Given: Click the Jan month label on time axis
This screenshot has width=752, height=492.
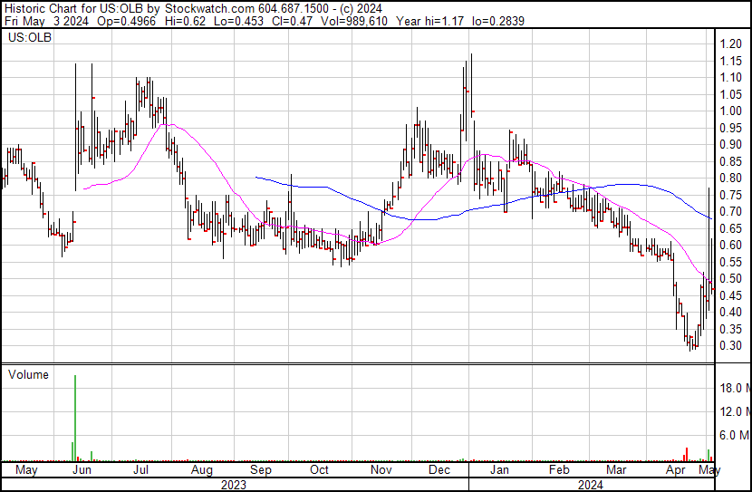Looking at the screenshot, I should pos(499,470).
